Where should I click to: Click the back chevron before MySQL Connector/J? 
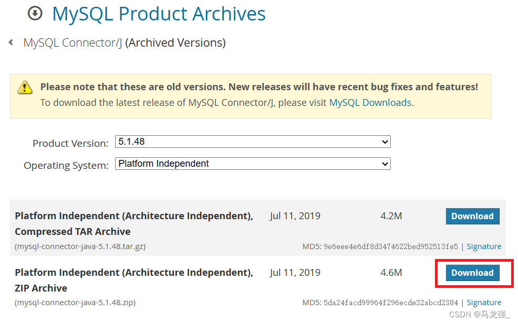tap(10, 42)
